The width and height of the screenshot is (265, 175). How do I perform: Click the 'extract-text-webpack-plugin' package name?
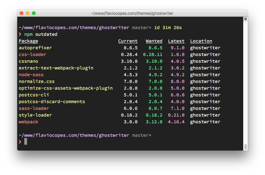[56, 68]
